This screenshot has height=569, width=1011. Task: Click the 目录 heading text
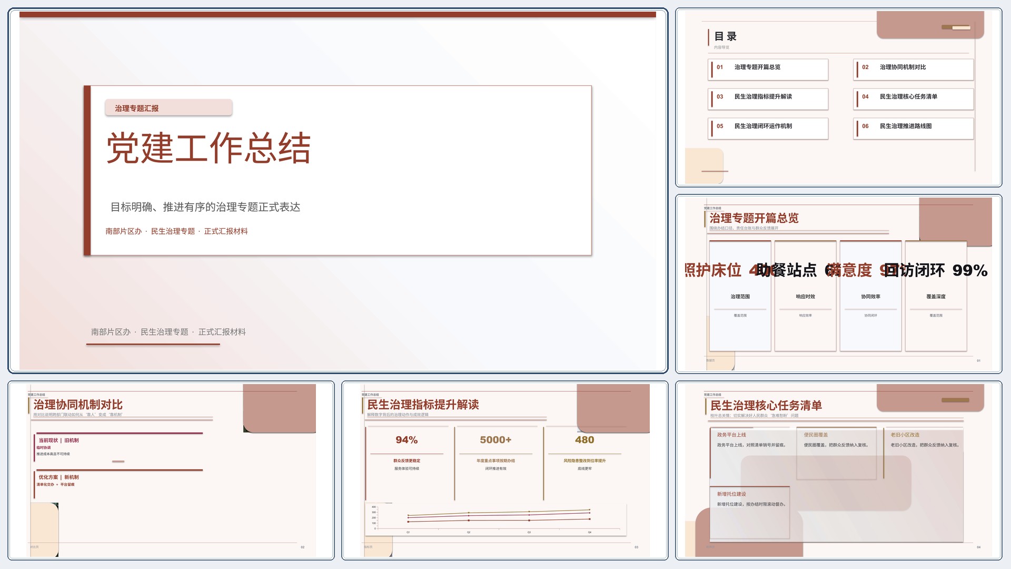coord(725,36)
